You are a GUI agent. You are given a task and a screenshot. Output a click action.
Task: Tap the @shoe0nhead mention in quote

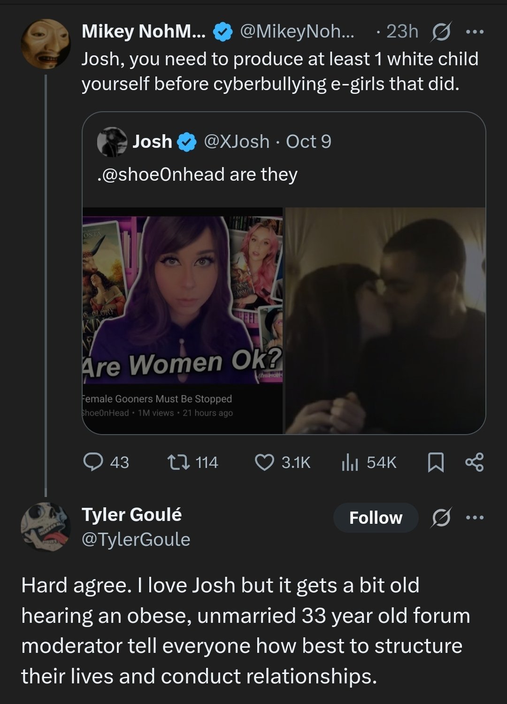(161, 175)
